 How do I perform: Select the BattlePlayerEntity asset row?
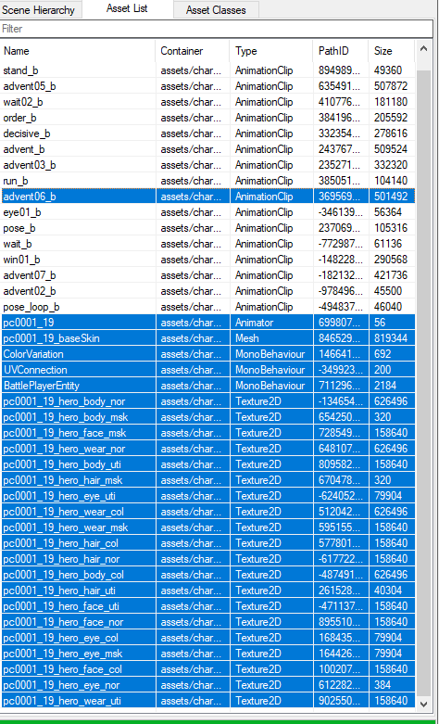click(x=208, y=386)
